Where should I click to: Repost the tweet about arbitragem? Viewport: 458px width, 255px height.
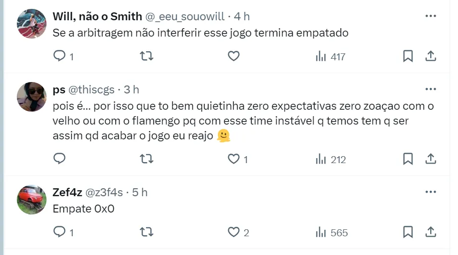coord(147,56)
